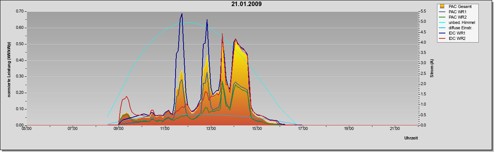
Task: Click the 1.5 right axis value
Action: pos(423,94)
